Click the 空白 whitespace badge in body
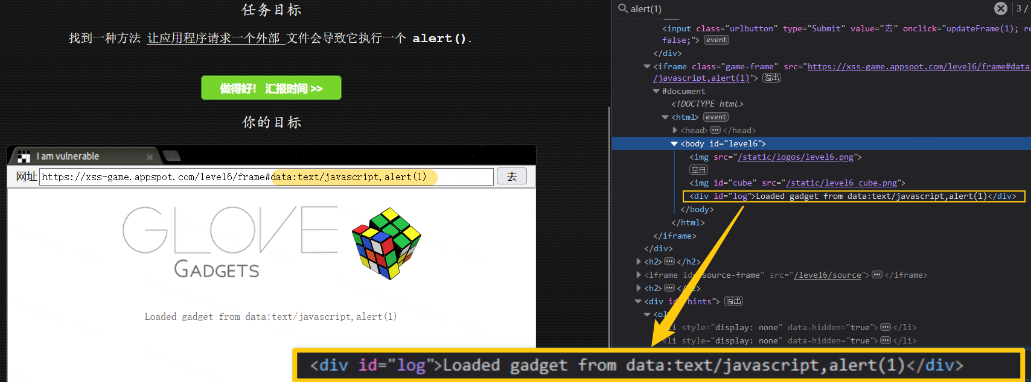 pos(698,170)
